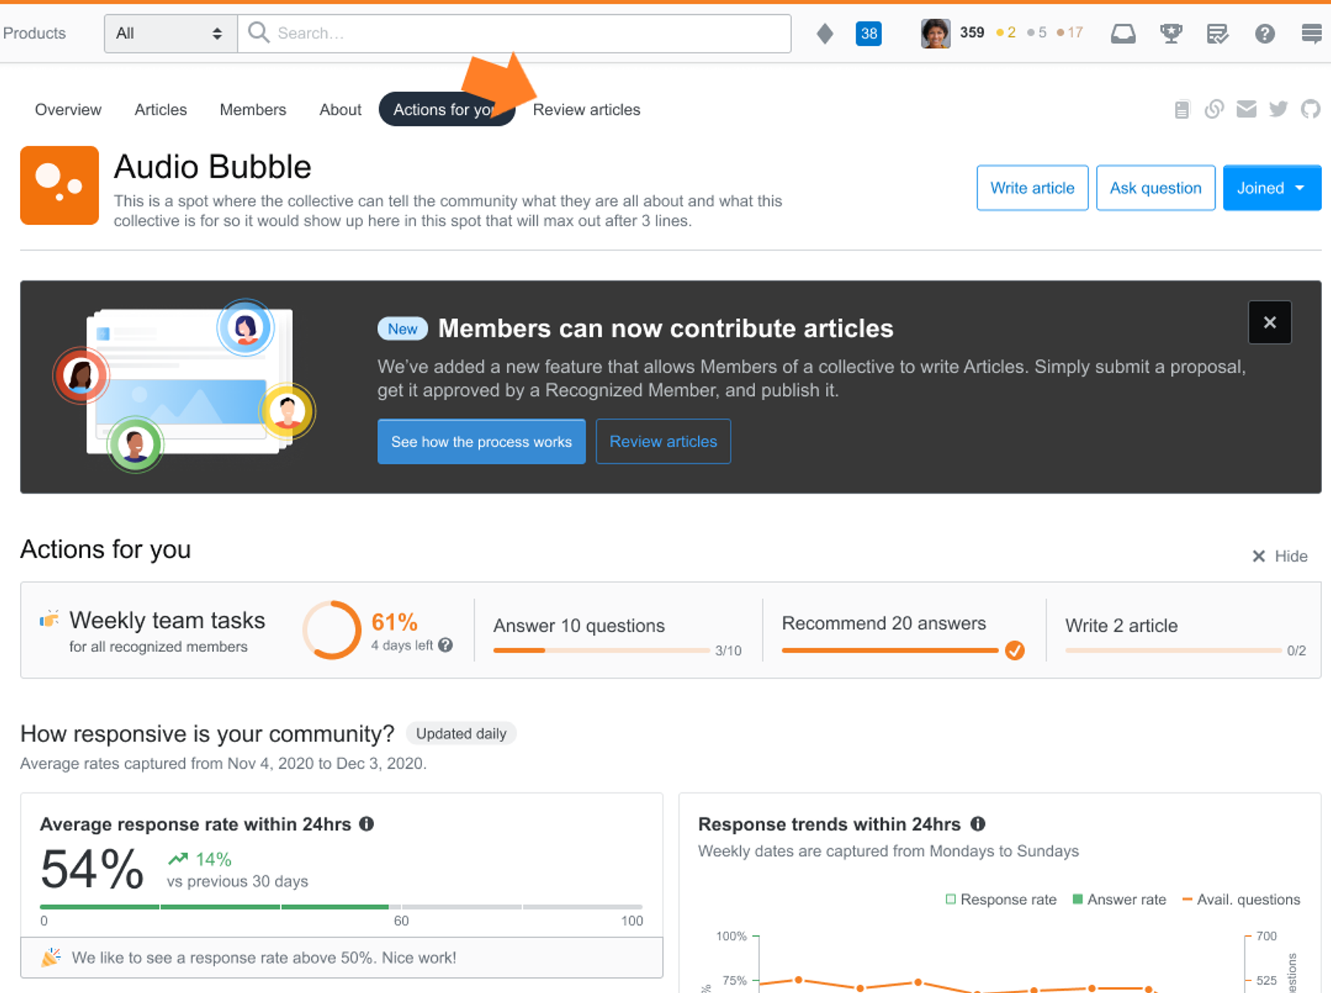Click the document icon near share links
The image size is (1331, 993).
(1182, 110)
